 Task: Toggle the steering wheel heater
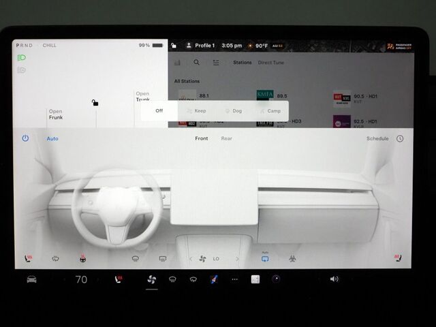82,259
